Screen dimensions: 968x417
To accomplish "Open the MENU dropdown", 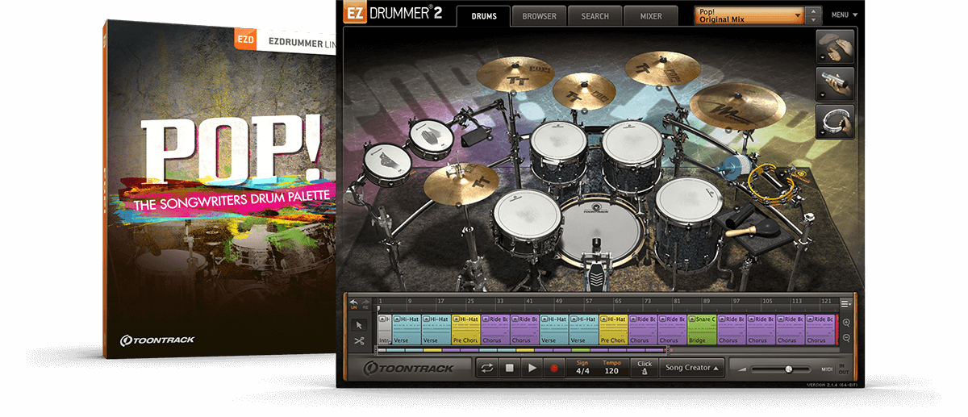I will pyautogui.click(x=845, y=15).
